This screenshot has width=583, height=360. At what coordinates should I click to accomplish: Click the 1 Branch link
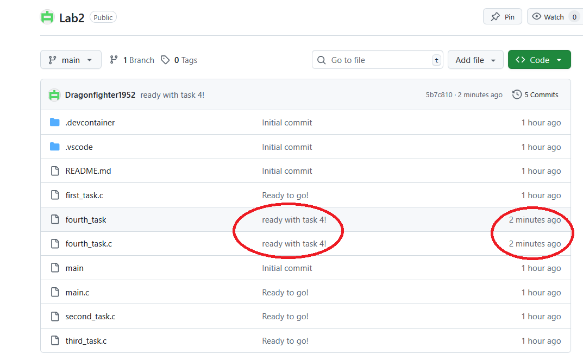(132, 60)
